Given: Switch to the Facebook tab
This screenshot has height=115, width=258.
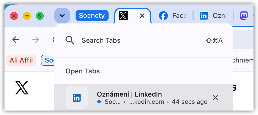Looking at the screenshot, I should click(173, 16).
